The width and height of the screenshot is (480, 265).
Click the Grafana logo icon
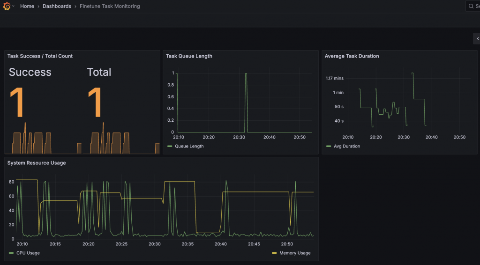(7, 6)
